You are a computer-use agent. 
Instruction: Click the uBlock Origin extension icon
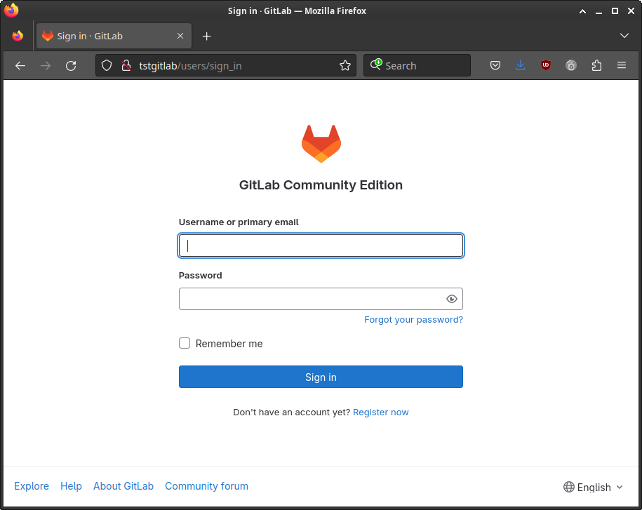click(x=545, y=66)
